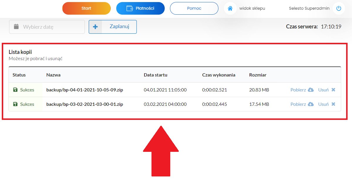Click the X delete icon for 20.83 MB backup
352x187 pixels.
point(334,90)
